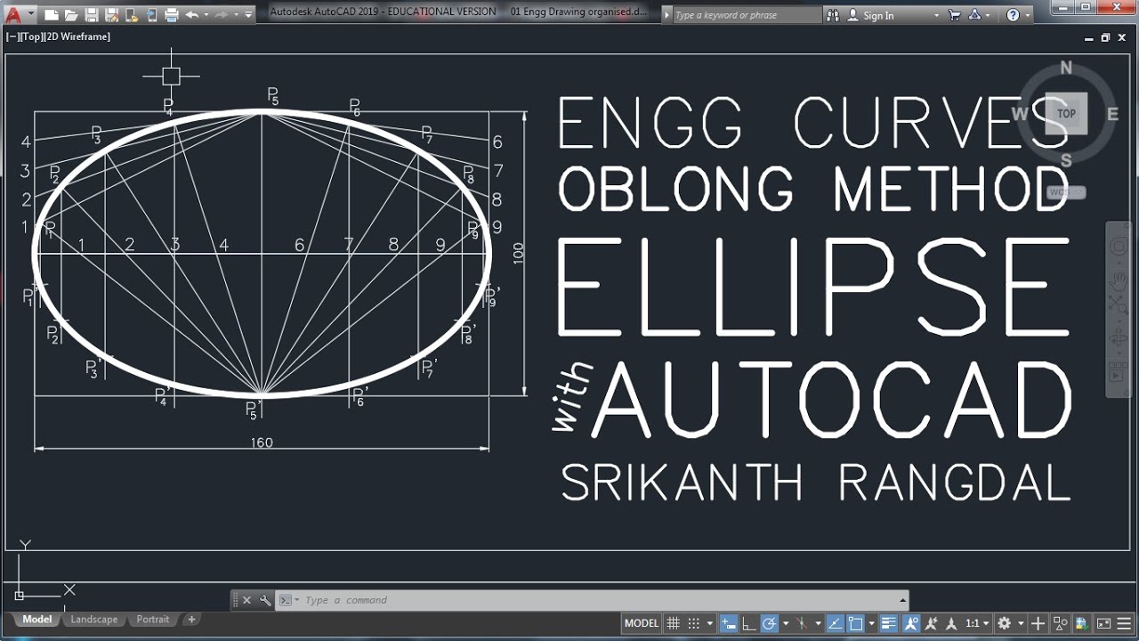Close the command line window
1139x641 pixels.
[247, 600]
